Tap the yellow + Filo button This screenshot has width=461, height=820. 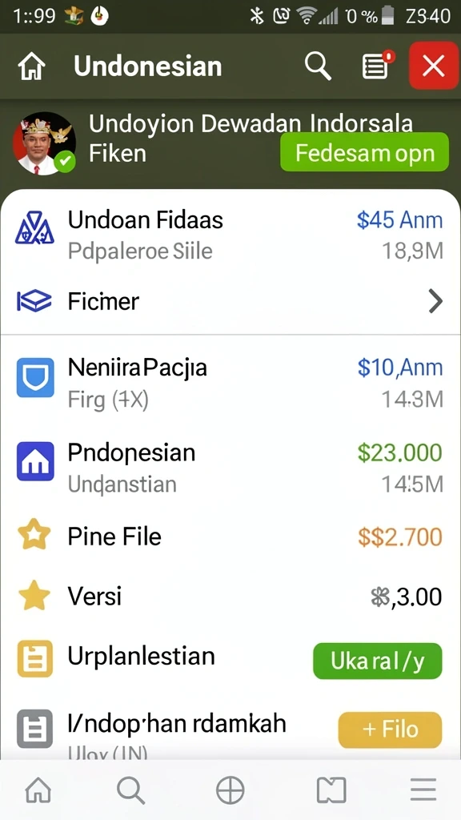point(390,730)
